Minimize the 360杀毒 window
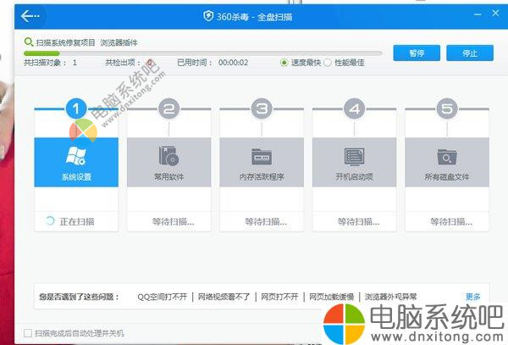This screenshot has width=508, height=345. [477, 15]
